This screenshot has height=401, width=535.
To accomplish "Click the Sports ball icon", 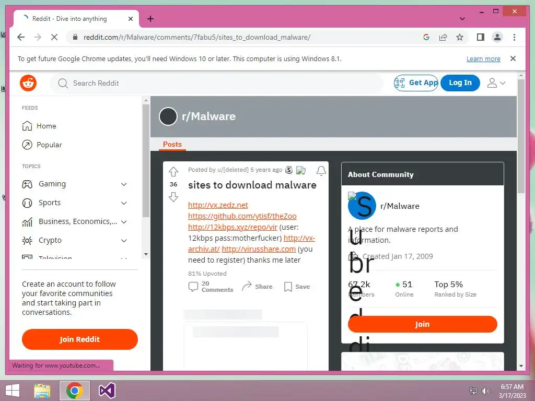I will tap(27, 203).
